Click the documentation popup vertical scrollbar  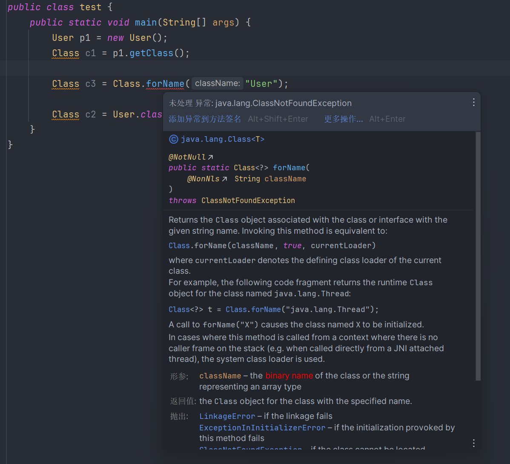[478, 255]
